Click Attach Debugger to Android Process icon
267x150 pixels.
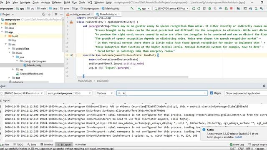226,8
